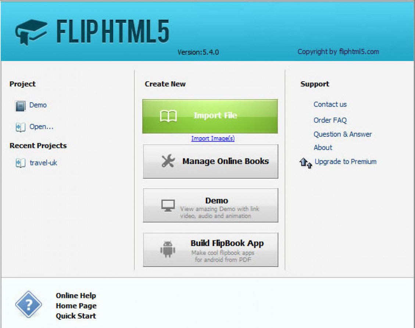This screenshot has height=328, width=415.
Task: Click the Open project folder icon
Action: pyautogui.click(x=20, y=127)
